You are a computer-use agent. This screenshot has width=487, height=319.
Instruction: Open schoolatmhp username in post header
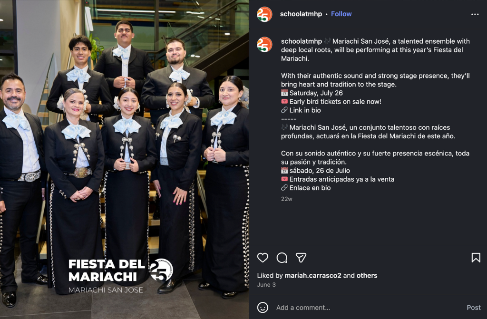tap(301, 14)
